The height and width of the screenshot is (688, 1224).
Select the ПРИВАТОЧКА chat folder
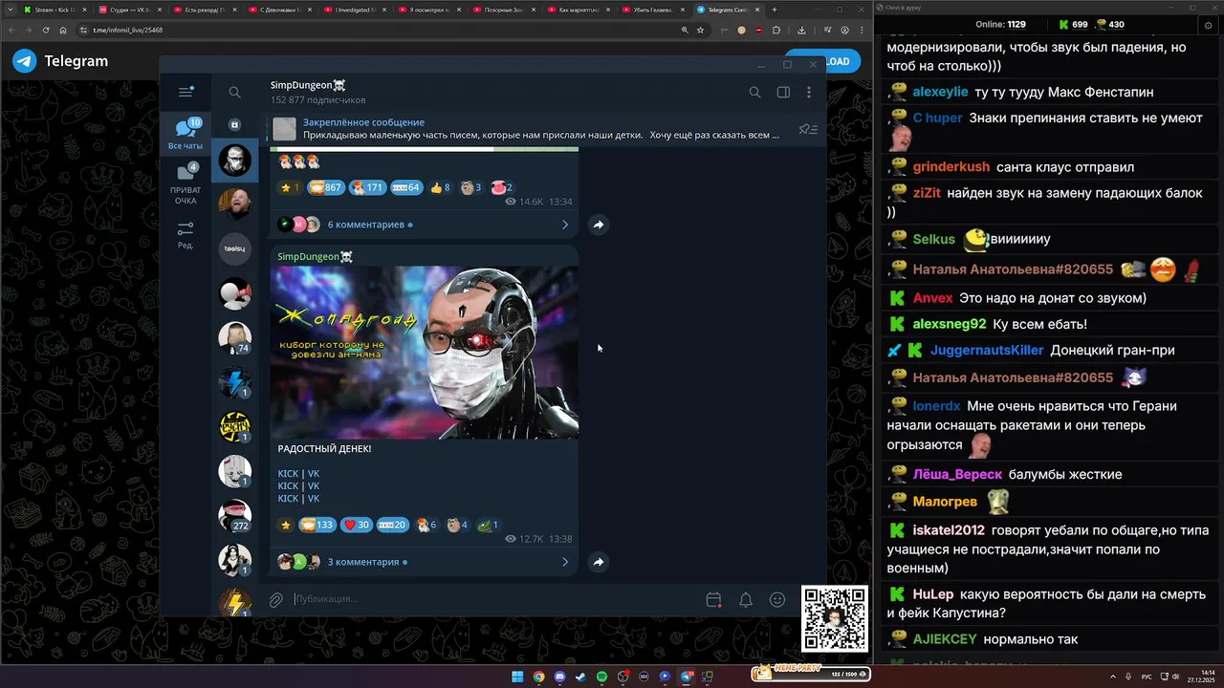click(x=186, y=183)
